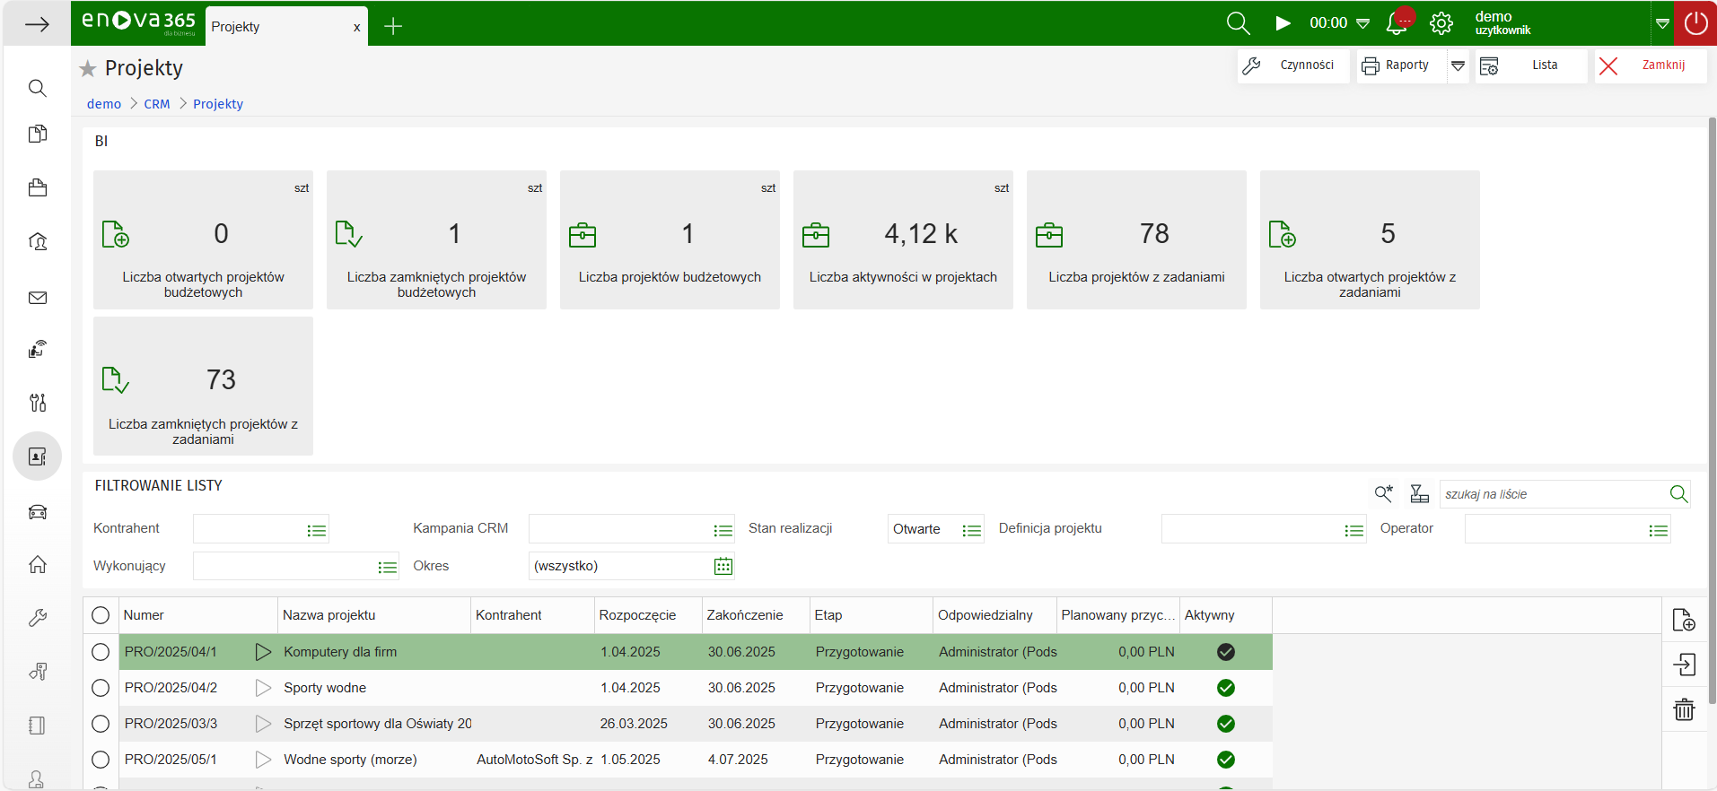Click the Czynności button
The height and width of the screenshot is (791, 1717).
[x=1293, y=65]
